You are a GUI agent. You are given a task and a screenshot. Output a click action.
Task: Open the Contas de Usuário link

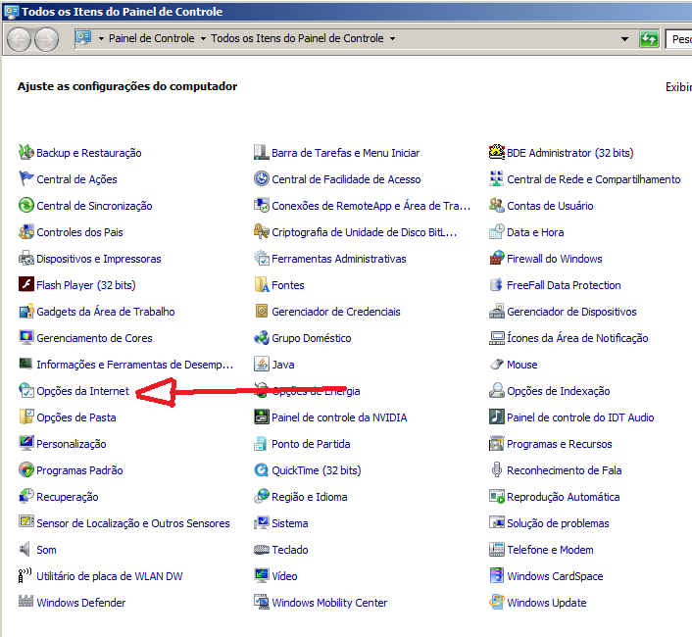pos(550,206)
